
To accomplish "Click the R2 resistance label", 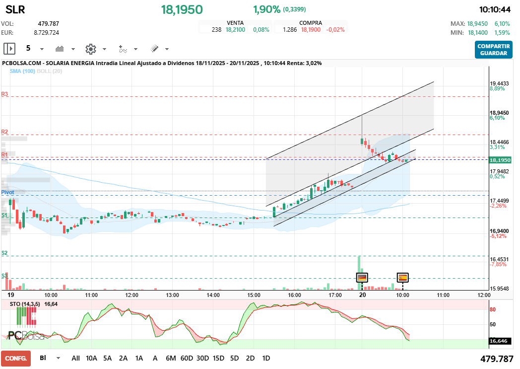I will click(4, 132).
